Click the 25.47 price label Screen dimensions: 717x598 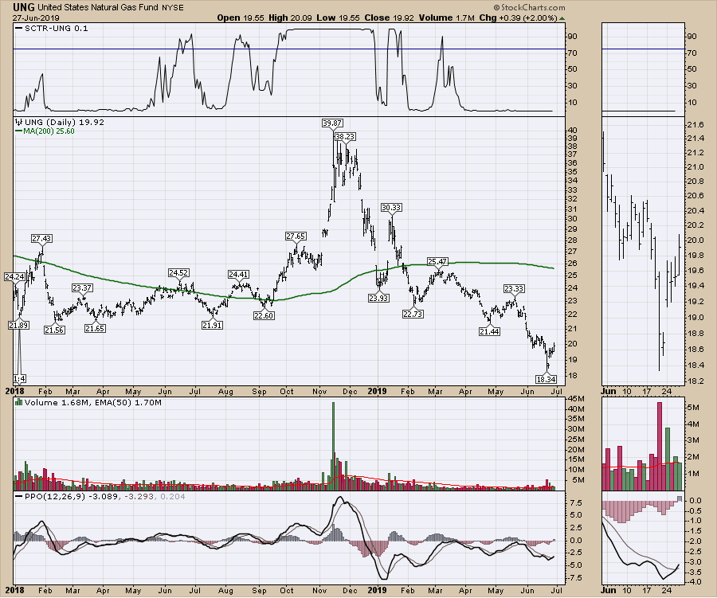point(437,261)
